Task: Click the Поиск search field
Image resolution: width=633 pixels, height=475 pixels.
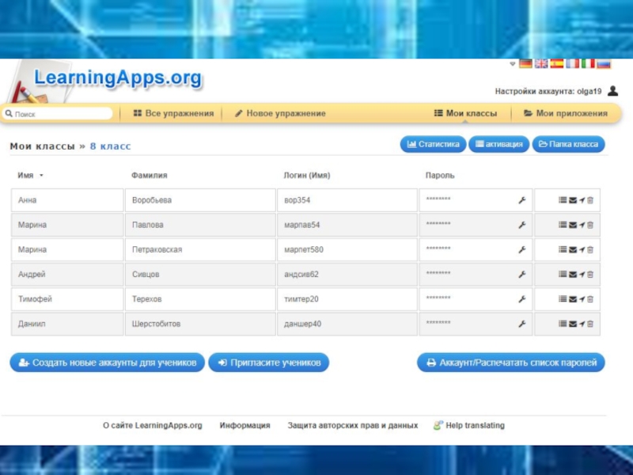Action: click(59, 114)
